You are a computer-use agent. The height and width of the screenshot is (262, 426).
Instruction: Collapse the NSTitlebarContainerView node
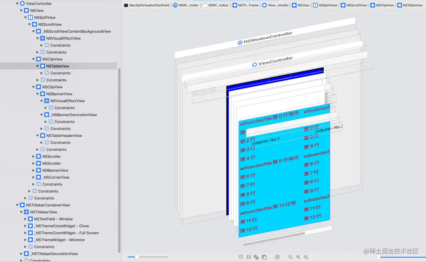click(x=18, y=205)
